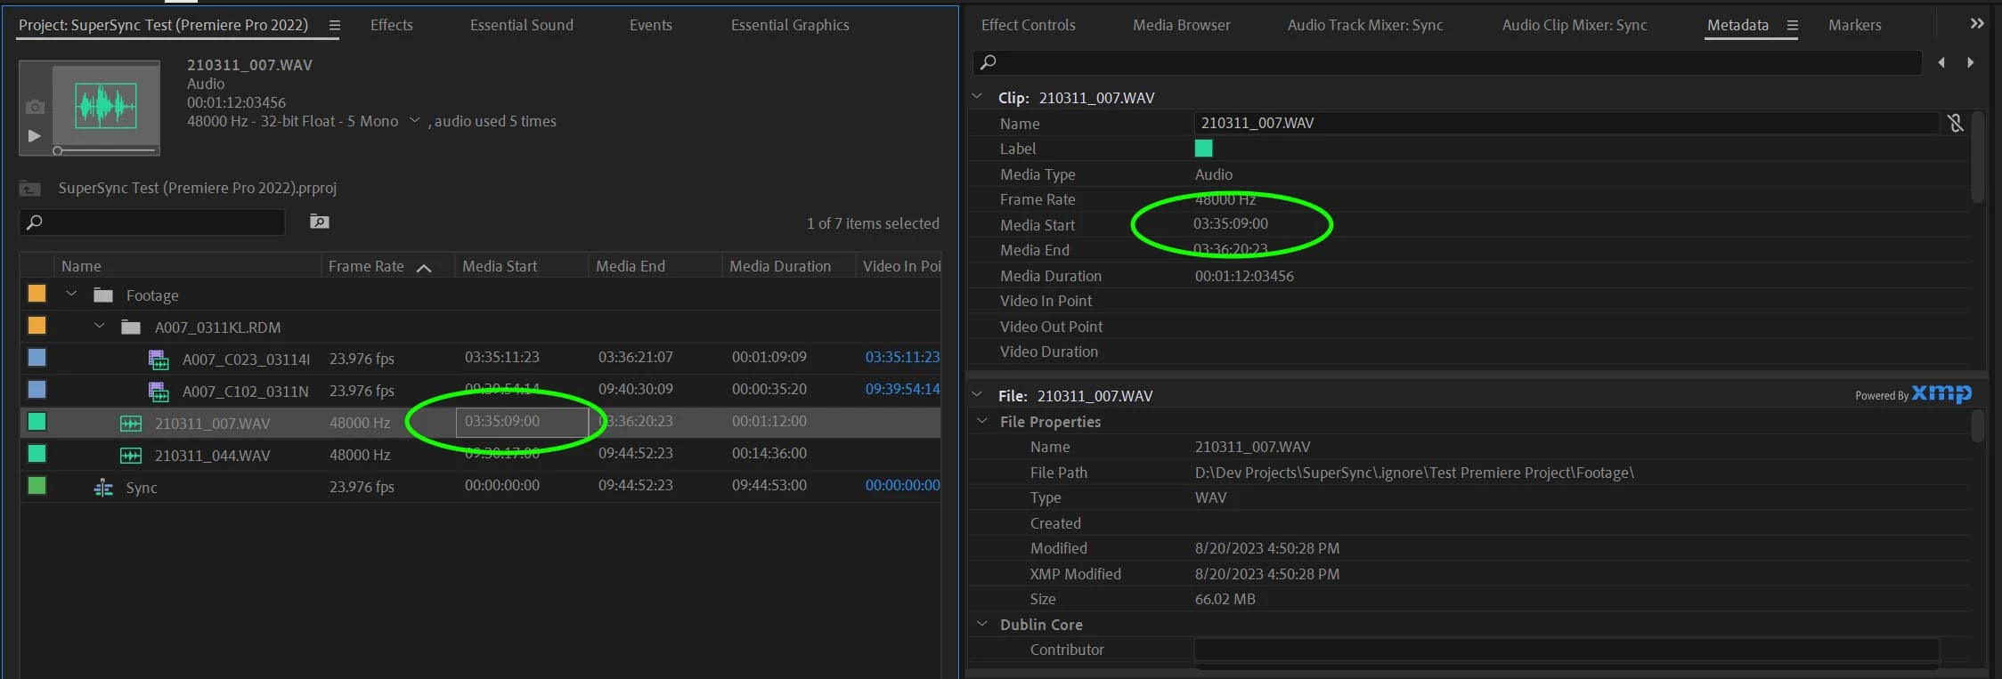
Task: Move the preview thumbnail scrub slider
Action: click(x=58, y=151)
